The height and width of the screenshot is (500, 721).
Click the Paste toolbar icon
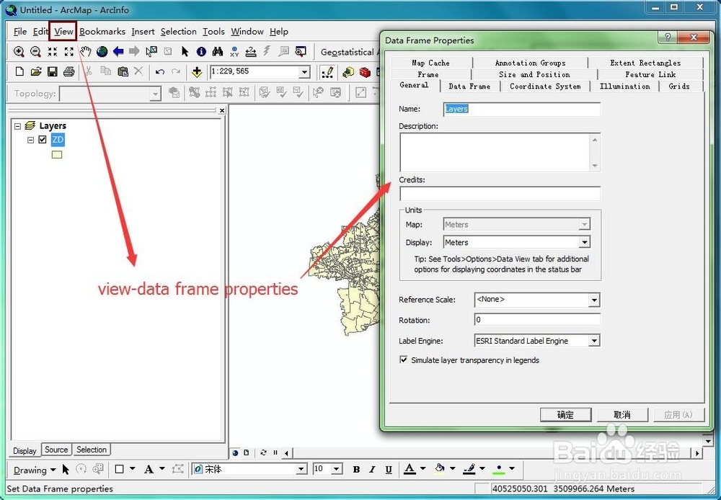click(x=123, y=71)
